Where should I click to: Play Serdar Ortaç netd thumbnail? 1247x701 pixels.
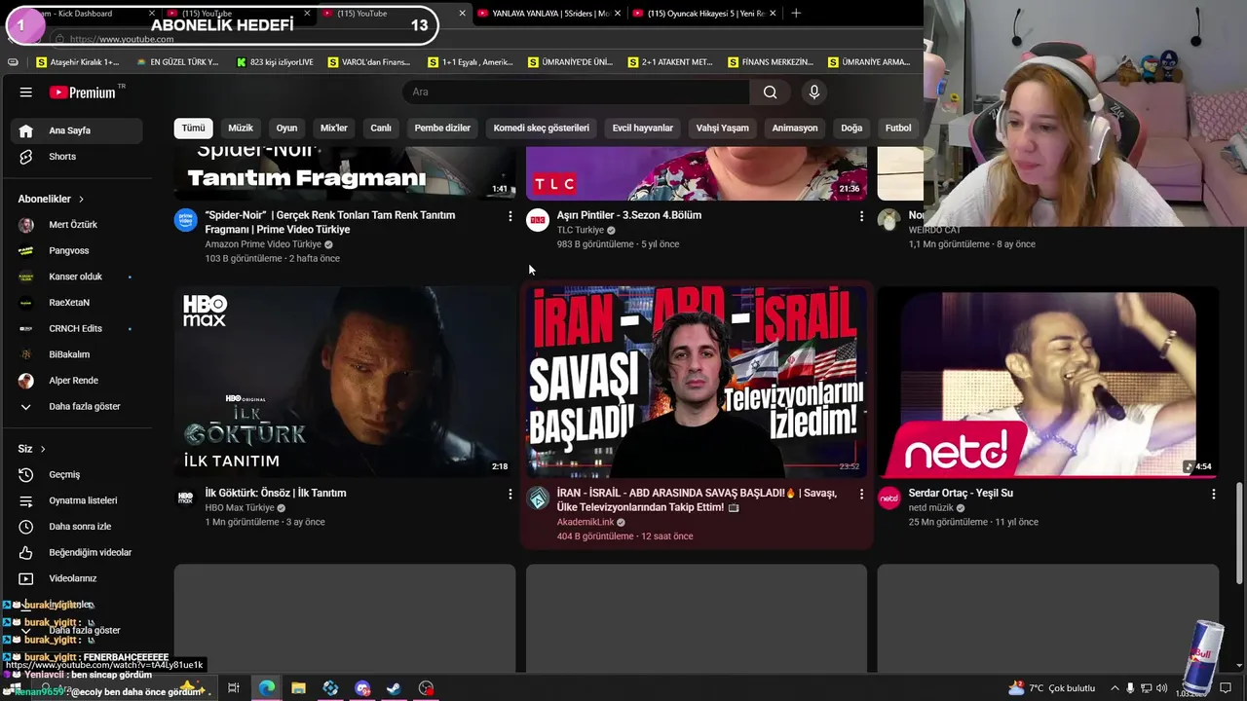tap(1048, 383)
